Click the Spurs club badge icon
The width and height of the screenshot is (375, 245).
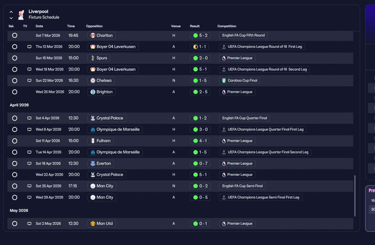point(93,58)
